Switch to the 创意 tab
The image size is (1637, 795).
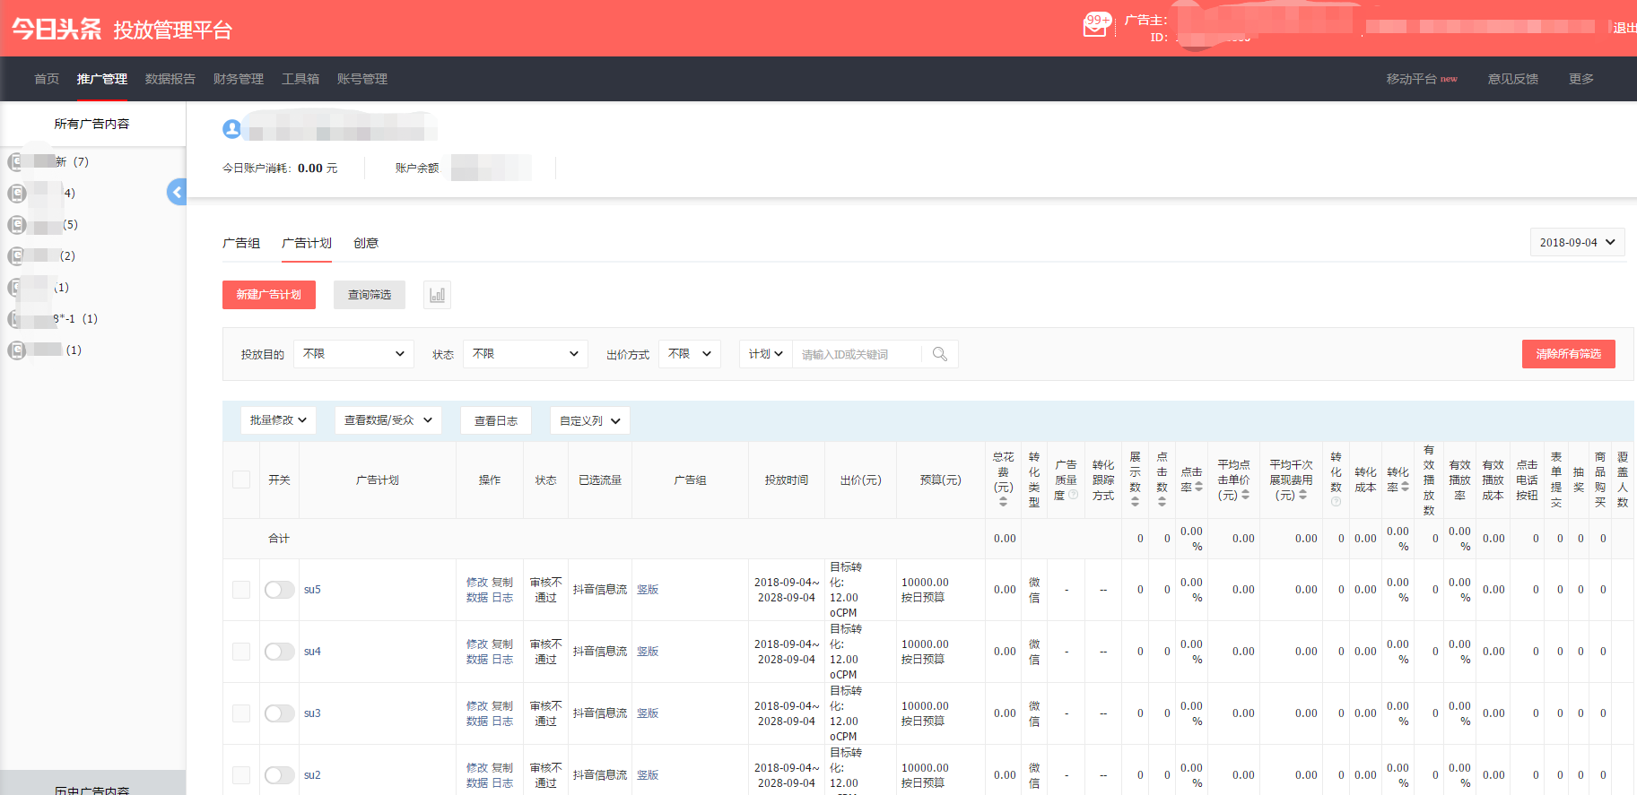click(x=366, y=243)
